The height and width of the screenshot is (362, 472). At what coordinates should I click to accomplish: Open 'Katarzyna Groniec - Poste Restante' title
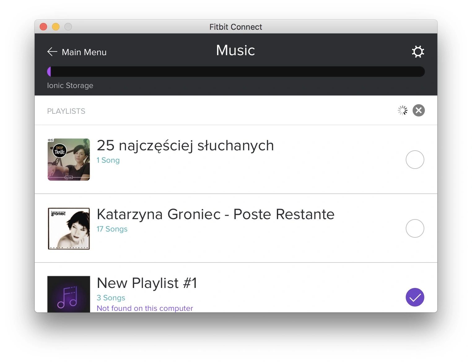216,214
